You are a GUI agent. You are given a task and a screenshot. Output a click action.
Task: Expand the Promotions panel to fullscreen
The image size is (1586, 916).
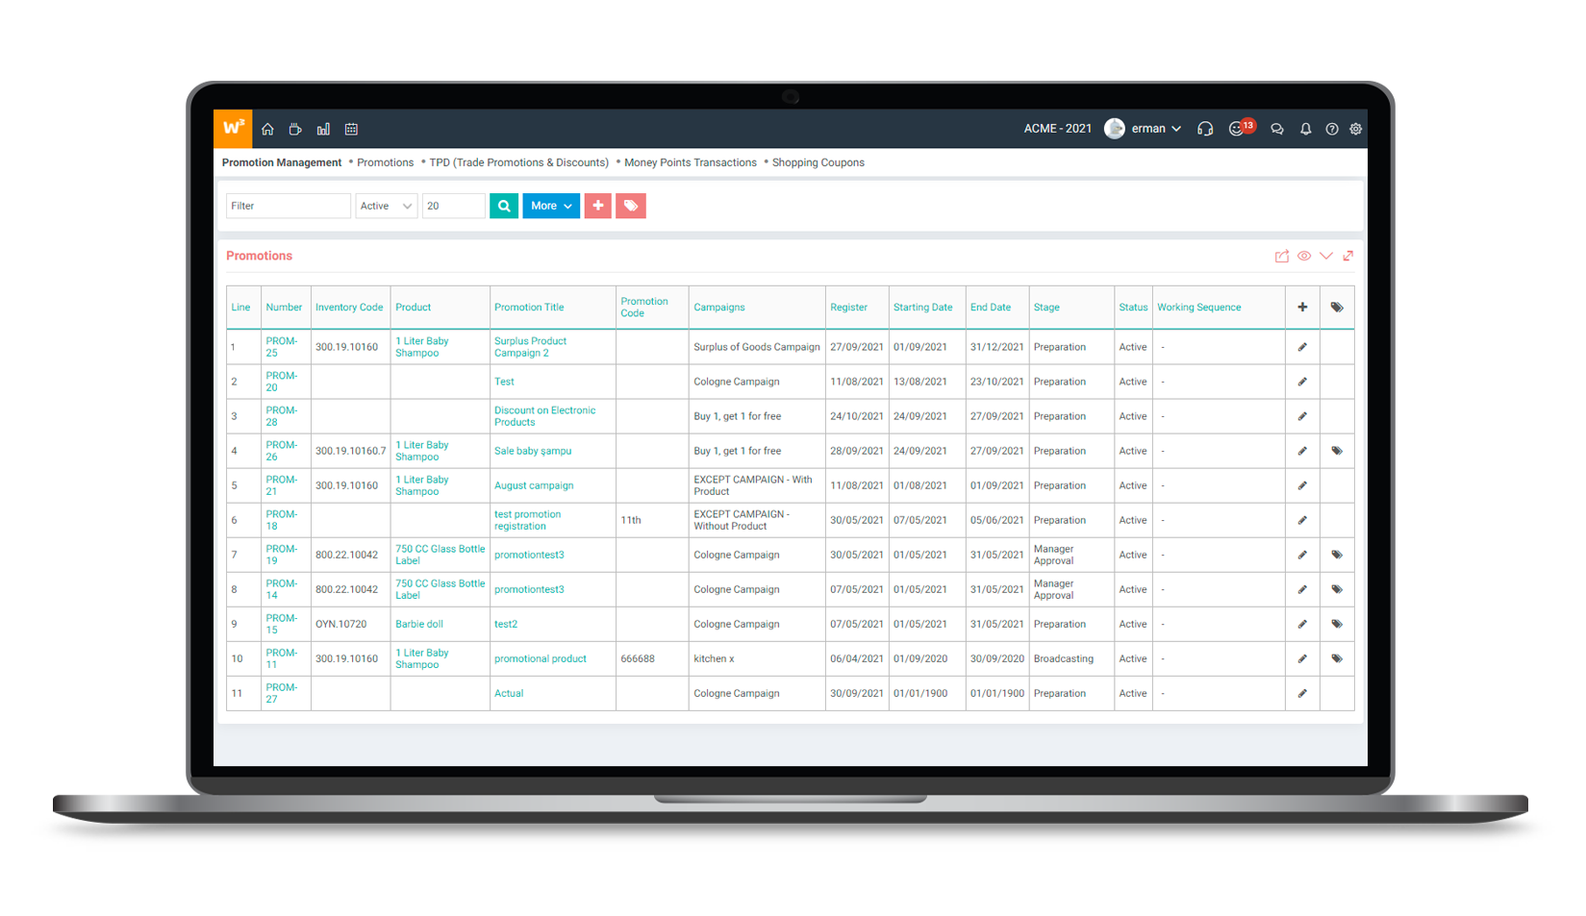1347,256
